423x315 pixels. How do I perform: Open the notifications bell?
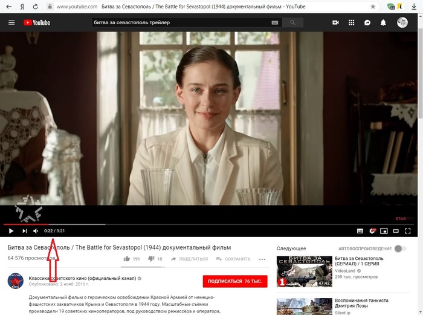[x=383, y=22]
